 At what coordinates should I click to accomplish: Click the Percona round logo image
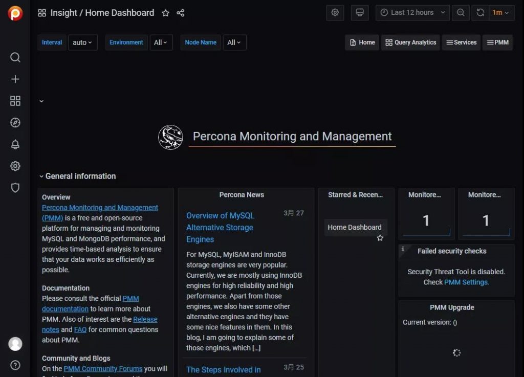pos(170,137)
